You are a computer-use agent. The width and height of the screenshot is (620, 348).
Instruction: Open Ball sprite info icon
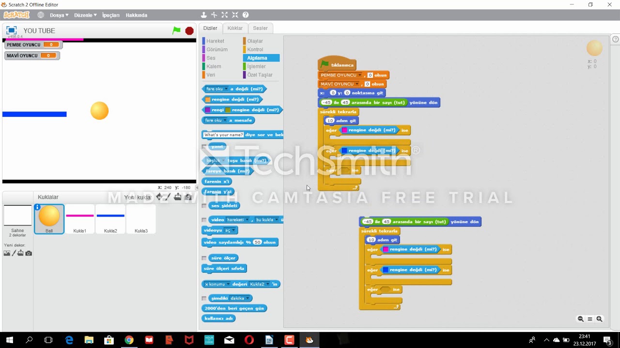pyautogui.click(x=37, y=207)
